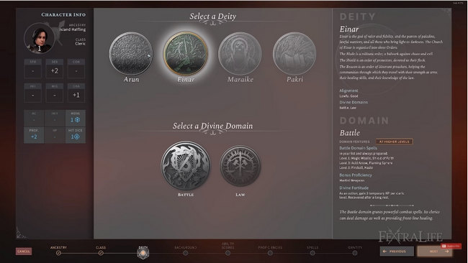Jump to the Spells step
The height and width of the screenshot is (263, 468).
(x=312, y=253)
